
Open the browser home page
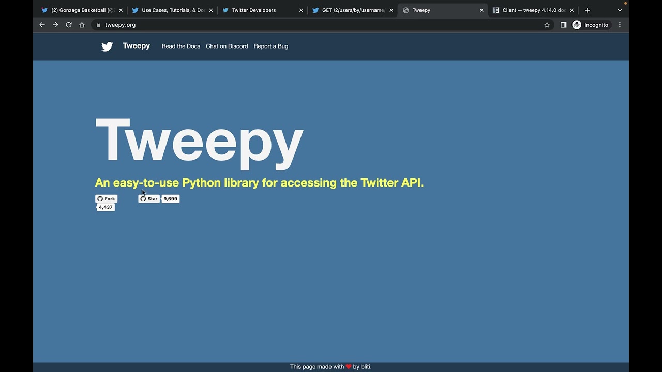82,25
